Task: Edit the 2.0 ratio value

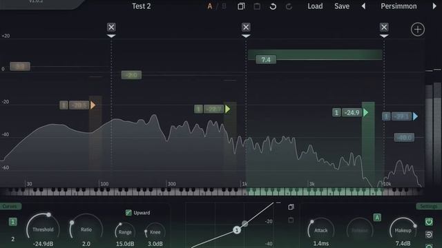Action: coord(86,244)
